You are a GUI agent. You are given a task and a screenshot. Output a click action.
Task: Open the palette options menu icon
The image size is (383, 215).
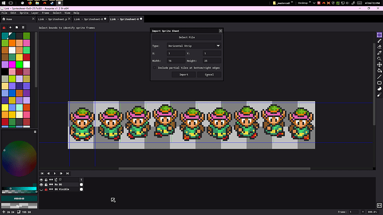point(23,28)
